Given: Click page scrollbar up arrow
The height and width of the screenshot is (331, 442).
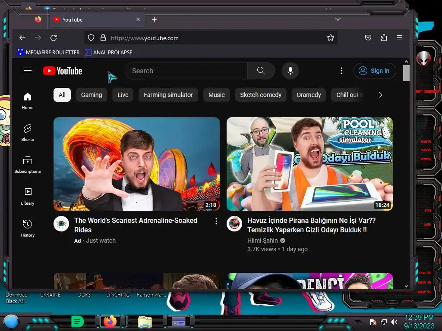Looking at the screenshot, I should click(406, 62).
